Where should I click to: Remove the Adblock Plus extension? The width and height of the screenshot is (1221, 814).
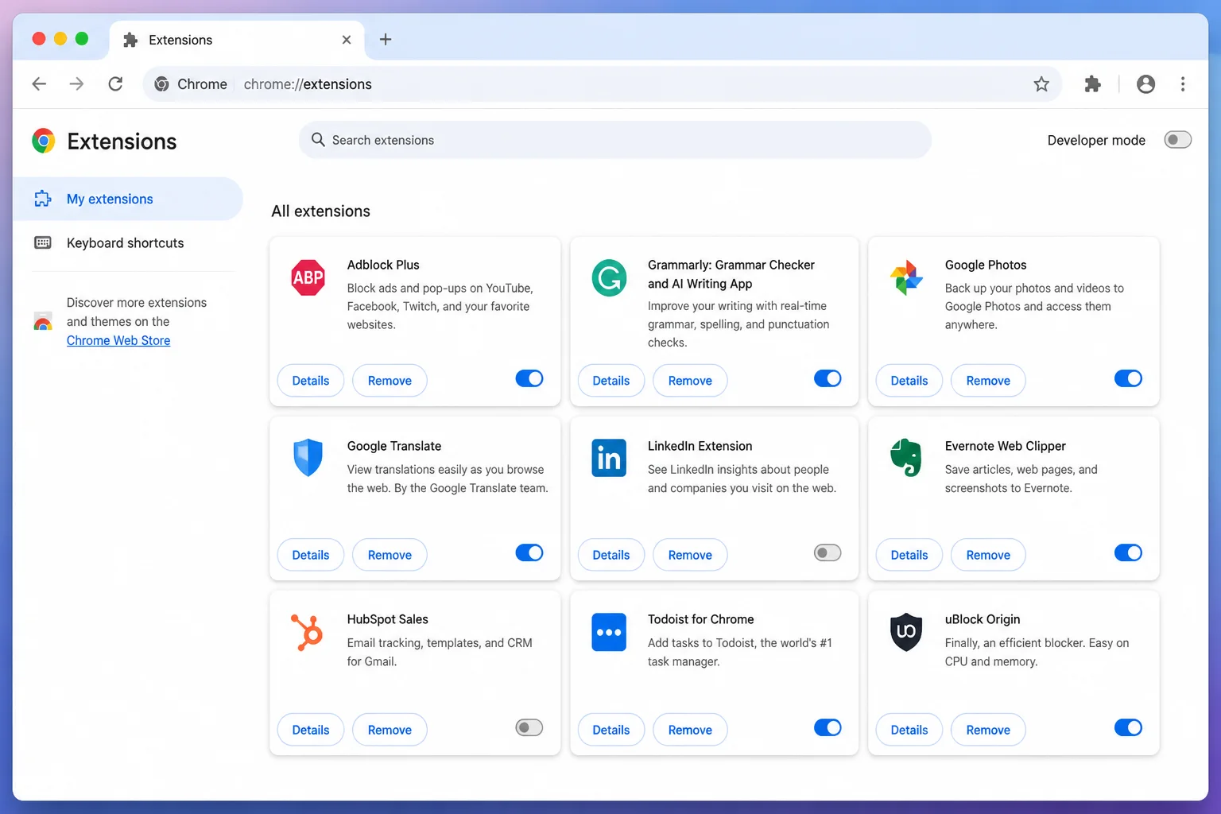(x=390, y=381)
